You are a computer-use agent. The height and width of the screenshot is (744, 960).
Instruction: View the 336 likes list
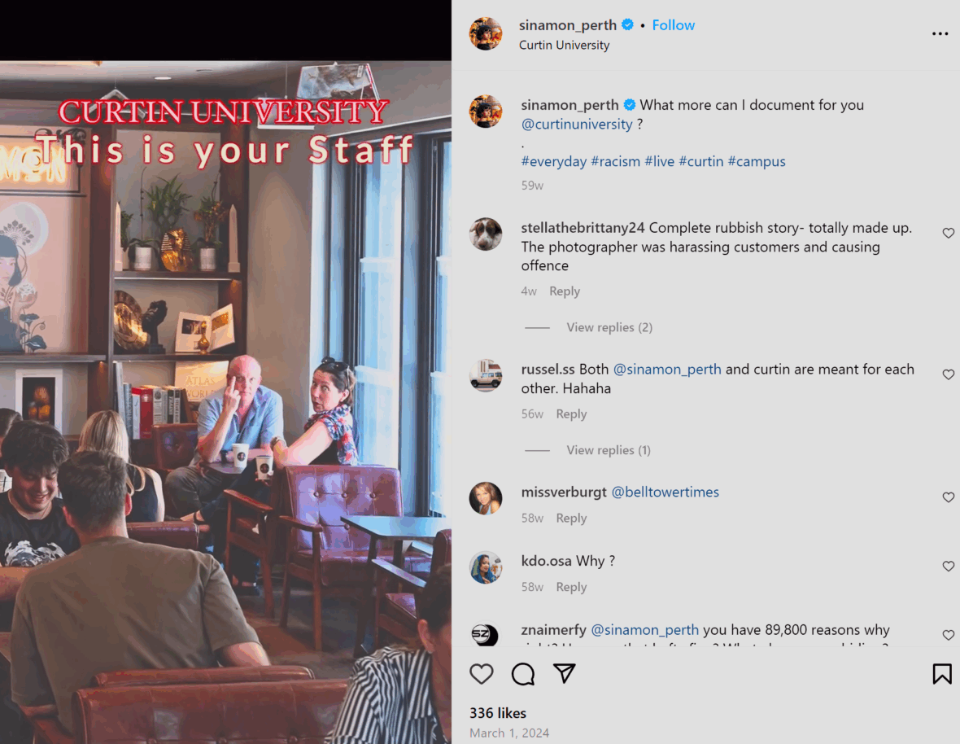click(x=498, y=713)
